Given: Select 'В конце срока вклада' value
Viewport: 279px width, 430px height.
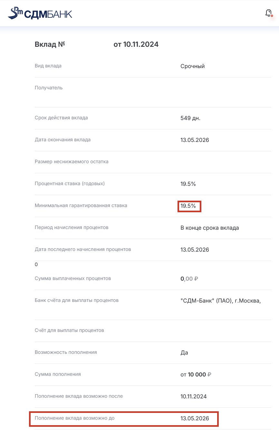Looking at the screenshot, I should tap(209, 228).
